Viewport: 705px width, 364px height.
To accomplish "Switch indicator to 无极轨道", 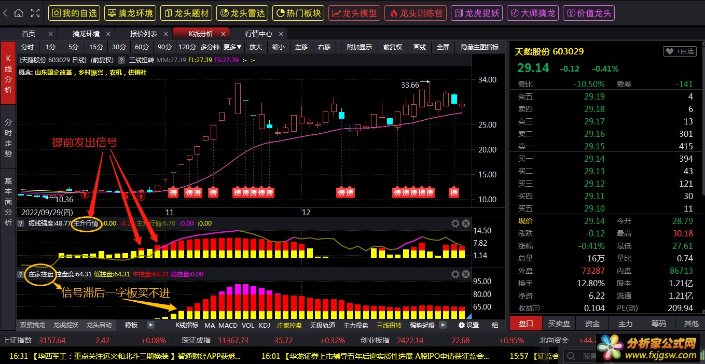I will 323,325.
